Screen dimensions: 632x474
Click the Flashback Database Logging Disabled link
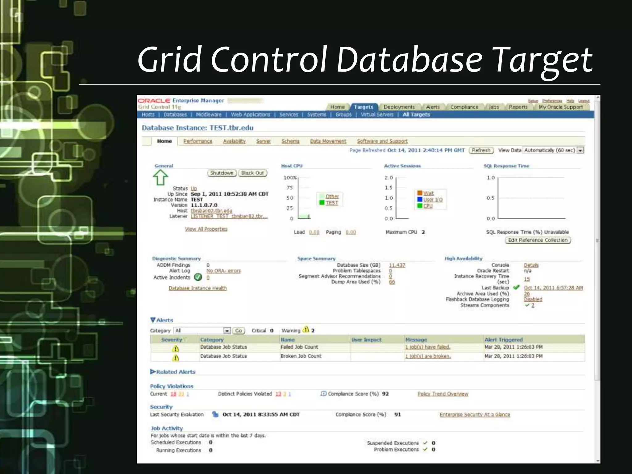pyautogui.click(x=533, y=299)
